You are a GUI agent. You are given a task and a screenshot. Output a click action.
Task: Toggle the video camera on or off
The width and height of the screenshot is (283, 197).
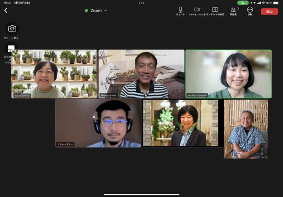coord(197,10)
